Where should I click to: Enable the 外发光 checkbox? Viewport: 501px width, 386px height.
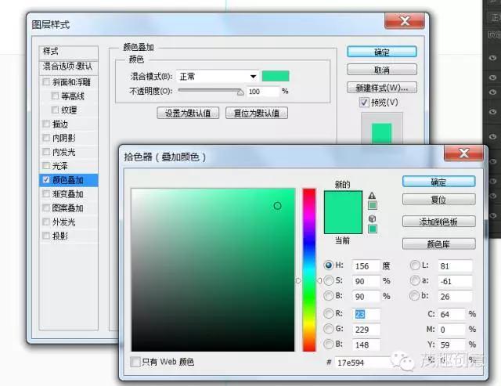pyautogui.click(x=46, y=222)
